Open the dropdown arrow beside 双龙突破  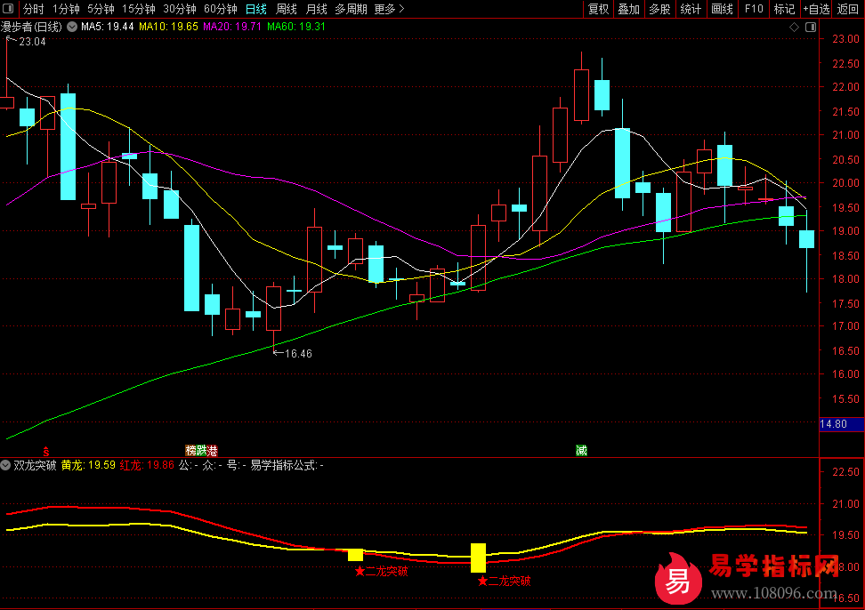pyautogui.click(x=5, y=465)
